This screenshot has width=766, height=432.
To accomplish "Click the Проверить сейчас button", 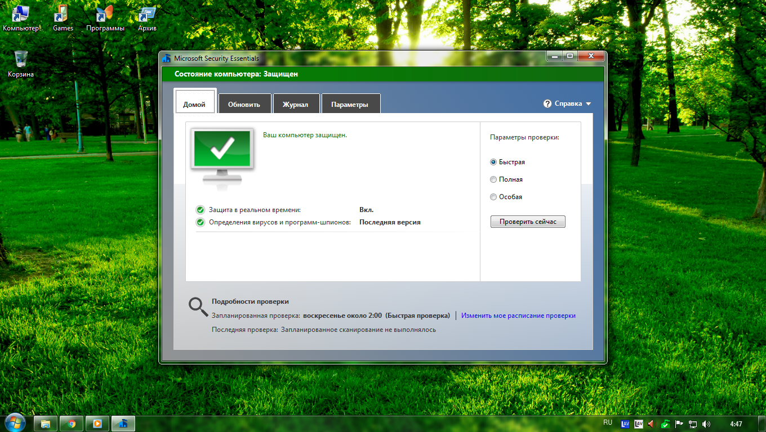I will 528,222.
